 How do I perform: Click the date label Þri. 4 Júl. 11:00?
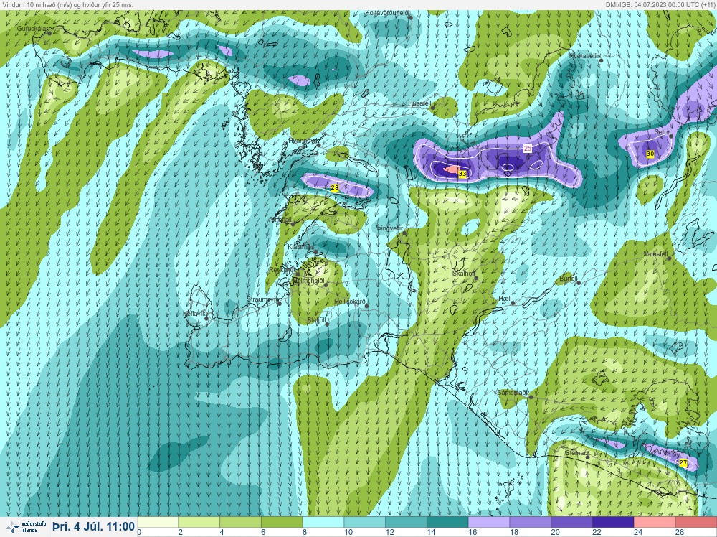click(x=93, y=526)
